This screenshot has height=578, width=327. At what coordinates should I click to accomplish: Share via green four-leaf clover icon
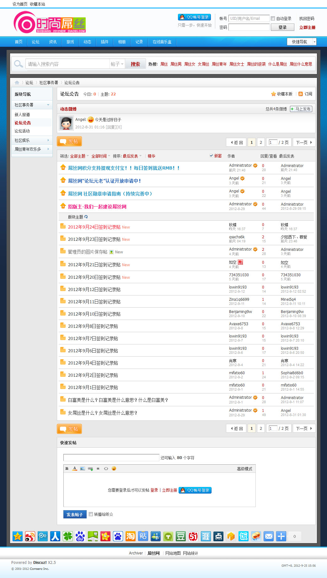(68, 536)
